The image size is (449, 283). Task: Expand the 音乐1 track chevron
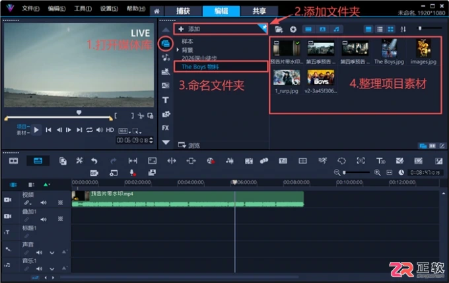coord(52,269)
